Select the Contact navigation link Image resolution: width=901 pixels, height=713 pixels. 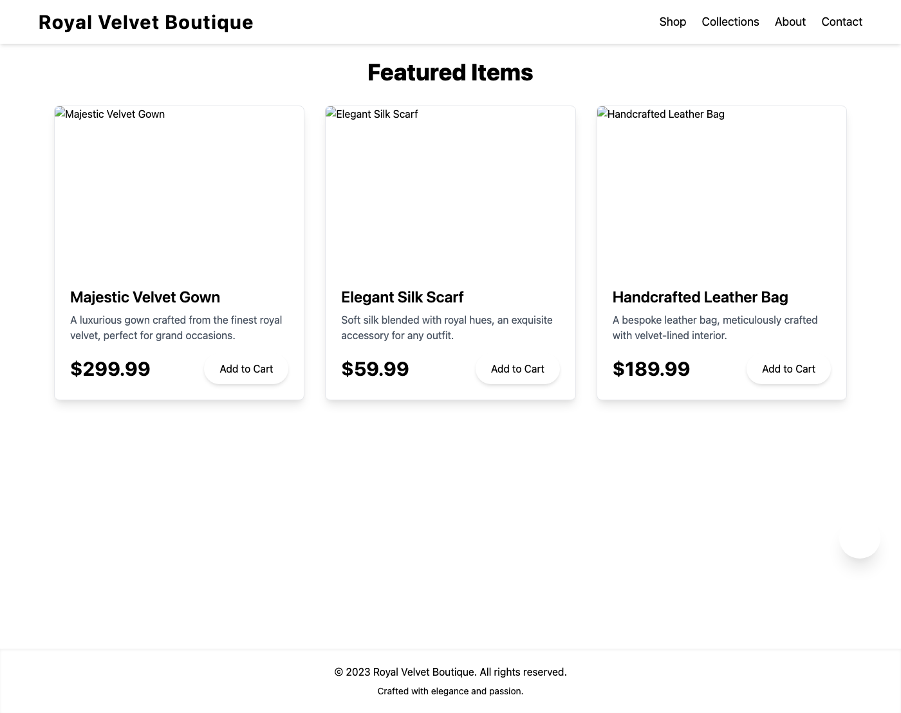(x=841, y=21)
